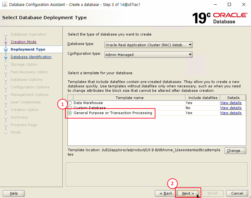Click 'General Purpose or Transaction Processing' text
The width and height of the screenshot is (251, 198).
point(113,113)
